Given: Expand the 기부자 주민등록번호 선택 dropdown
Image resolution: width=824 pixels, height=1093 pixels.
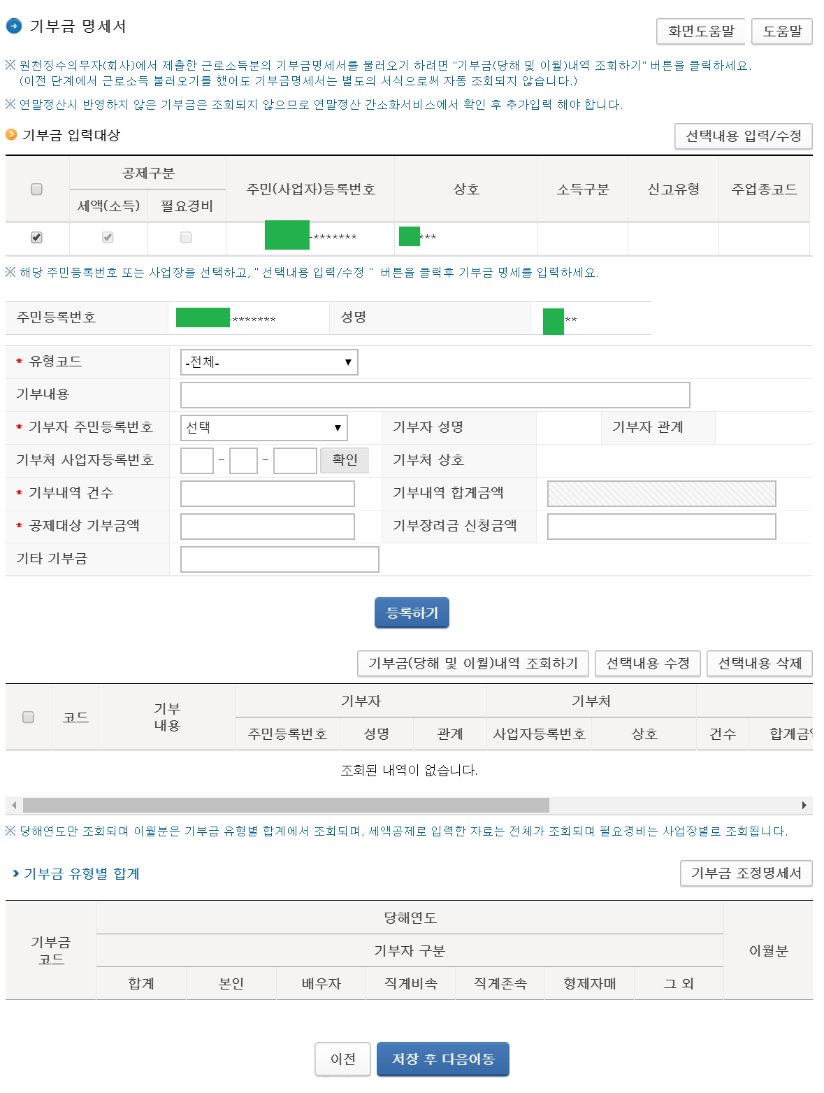Looking at the screenshot, I should click(x=263, y=428).
